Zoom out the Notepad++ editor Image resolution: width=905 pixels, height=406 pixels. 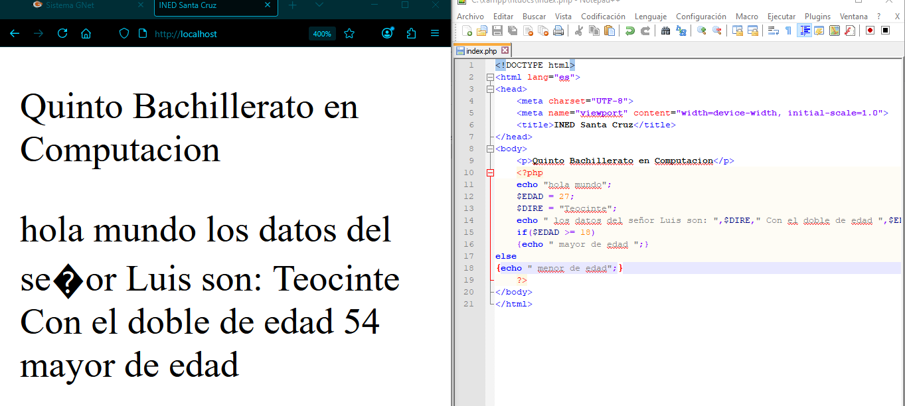(716, 31)
